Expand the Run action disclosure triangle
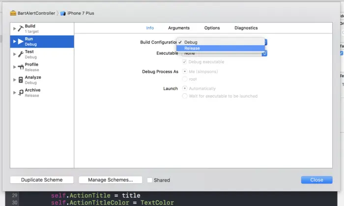The image size is (344, 206). pos(14,41)
